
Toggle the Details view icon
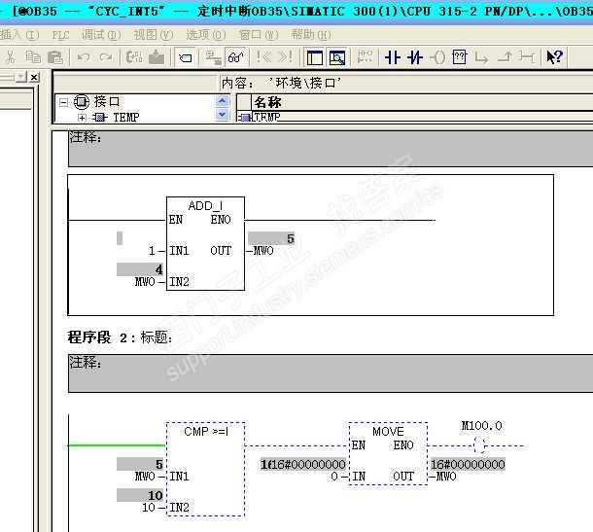[x=337, y=58]
